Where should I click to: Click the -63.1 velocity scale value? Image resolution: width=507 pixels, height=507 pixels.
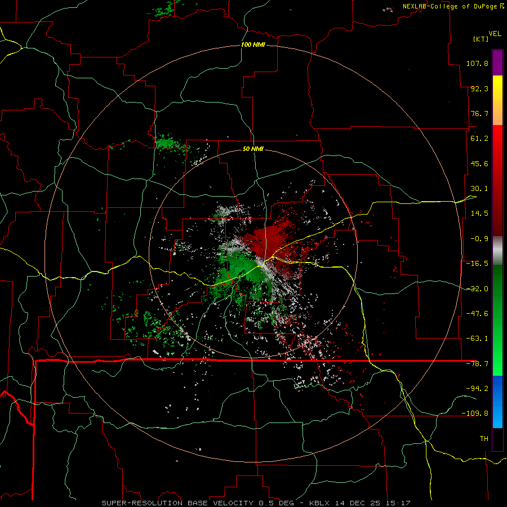coord(477,339)
